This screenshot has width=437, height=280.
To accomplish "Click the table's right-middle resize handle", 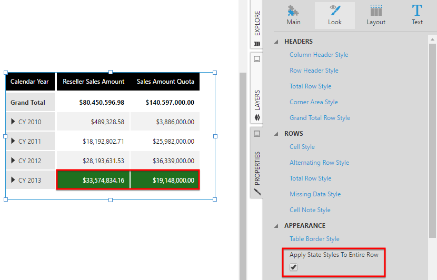I will [x=215, y=136].
